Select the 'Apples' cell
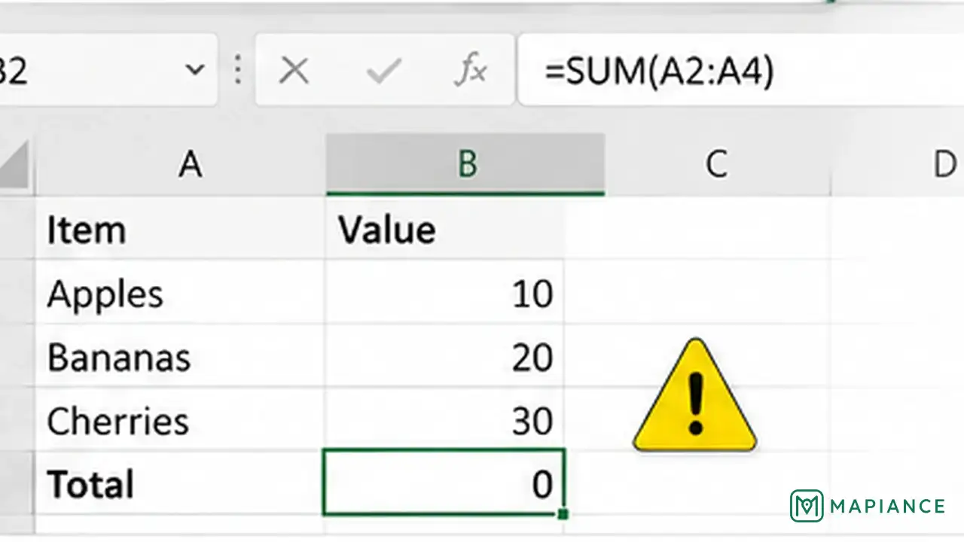964x542 pixels. click(x=181, y=293)
